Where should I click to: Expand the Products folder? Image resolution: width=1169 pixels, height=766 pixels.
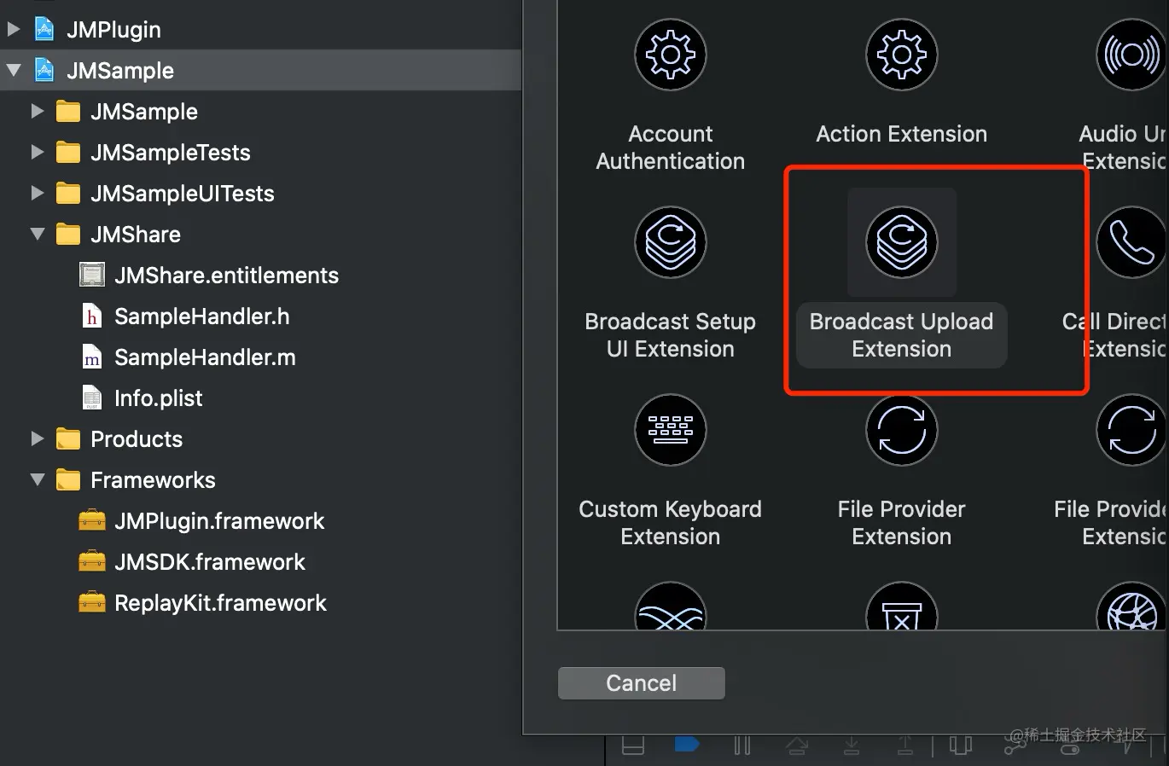[38, 439]
